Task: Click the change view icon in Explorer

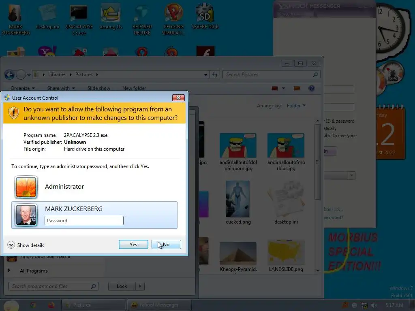Action: pyautogui.click(x=275, y=88)
